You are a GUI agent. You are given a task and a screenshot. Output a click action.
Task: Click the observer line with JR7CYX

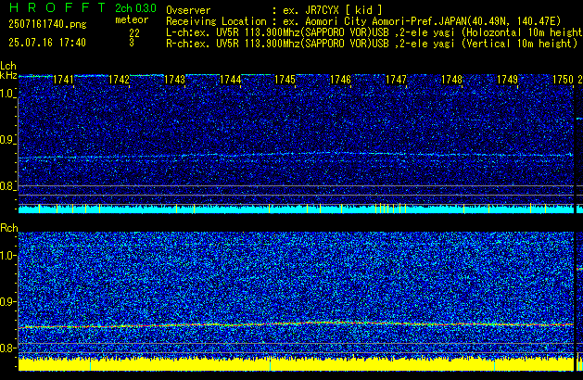274,10
